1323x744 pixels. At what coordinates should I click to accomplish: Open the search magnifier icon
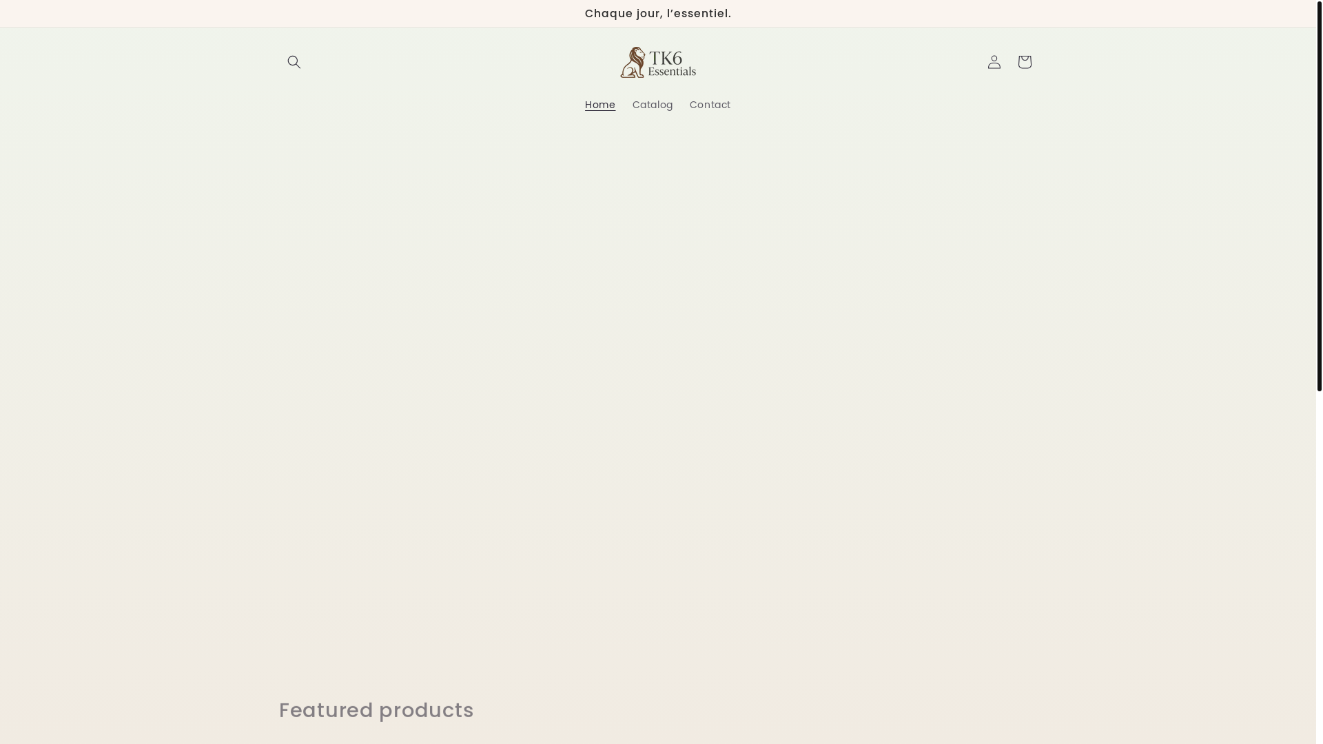pos(294,62)
